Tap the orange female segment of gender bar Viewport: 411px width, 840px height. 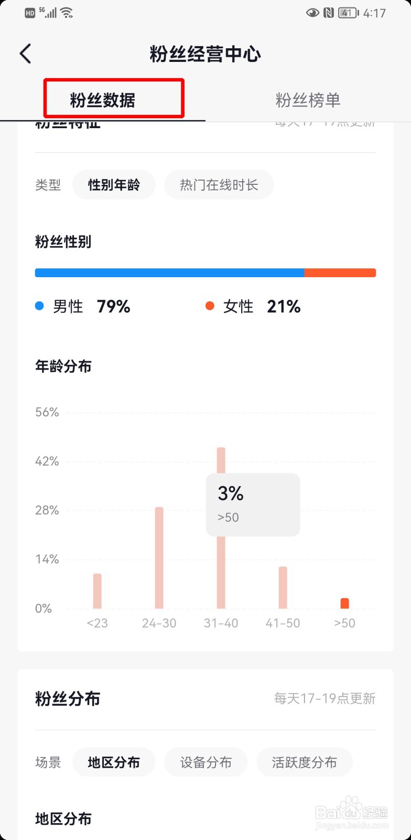(340, 273)
